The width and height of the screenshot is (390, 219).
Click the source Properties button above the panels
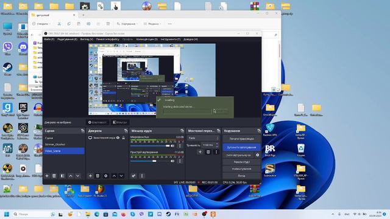pos(97,122)
